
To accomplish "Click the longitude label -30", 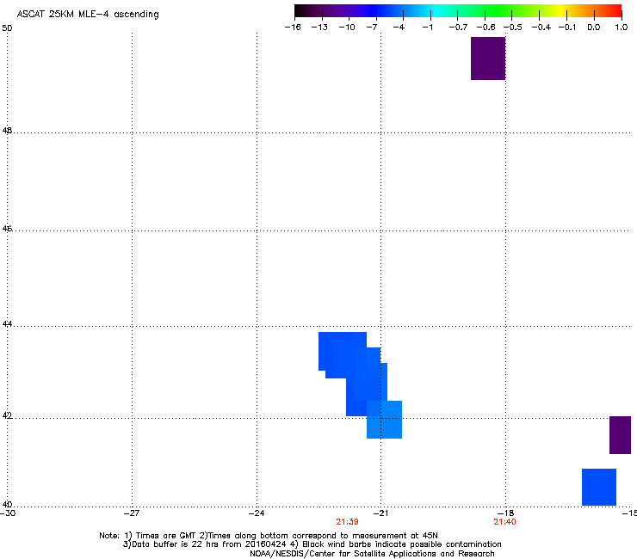I will point(8,513).
